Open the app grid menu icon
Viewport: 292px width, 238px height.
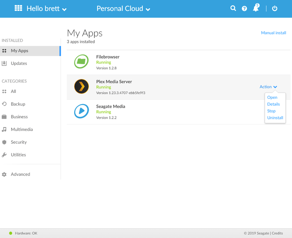(x=18, y=8)
